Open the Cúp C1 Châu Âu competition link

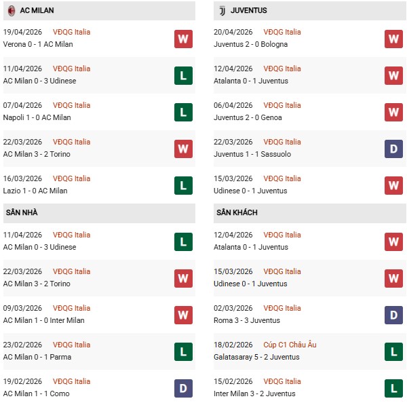[x=290, y=345]
